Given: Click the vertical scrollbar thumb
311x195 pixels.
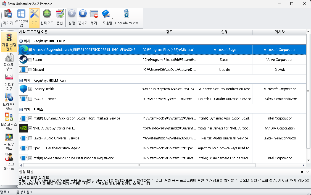Looking at the screenshot, I should point(308,91).
